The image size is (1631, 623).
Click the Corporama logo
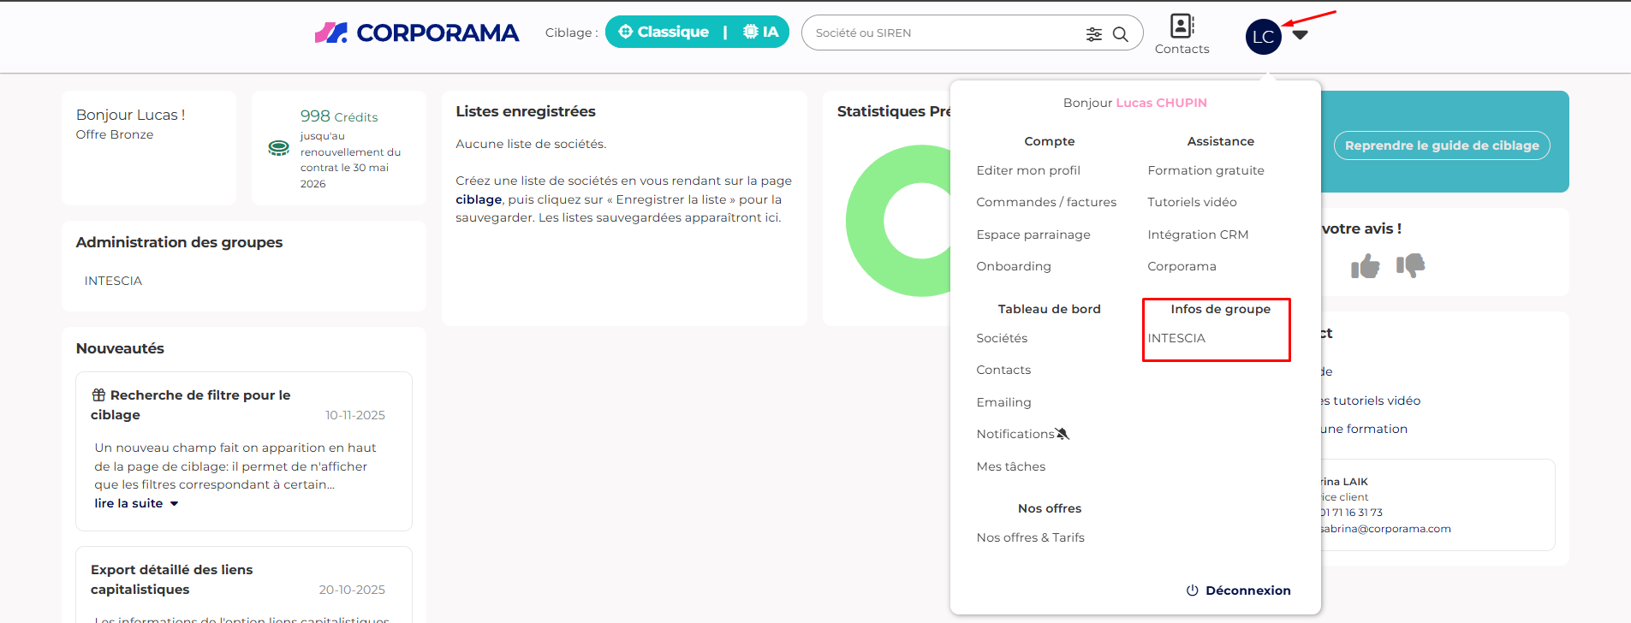coord(416,33)
